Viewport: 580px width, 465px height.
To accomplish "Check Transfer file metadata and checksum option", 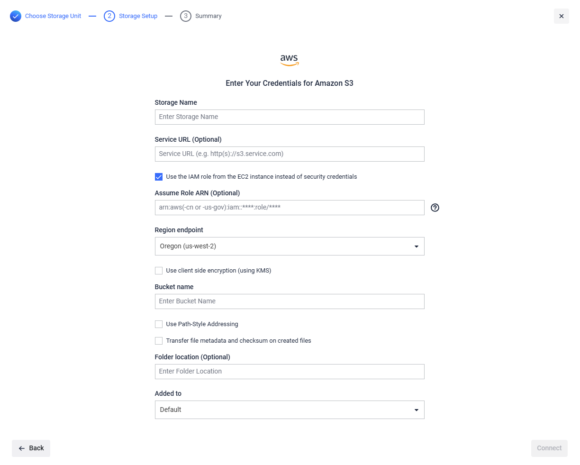I will [159, 341].
